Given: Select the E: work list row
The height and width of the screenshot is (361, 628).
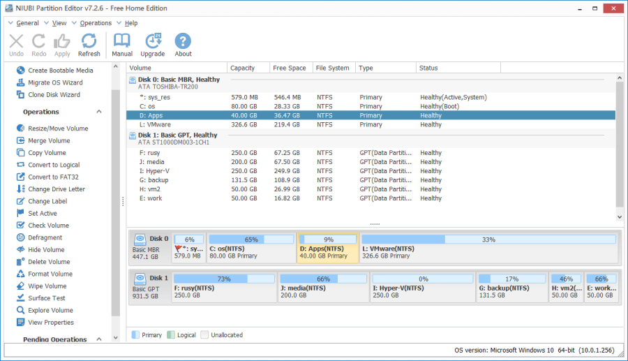Looking at the screenshot, I should pyautogui.click(x=371, y=198).
